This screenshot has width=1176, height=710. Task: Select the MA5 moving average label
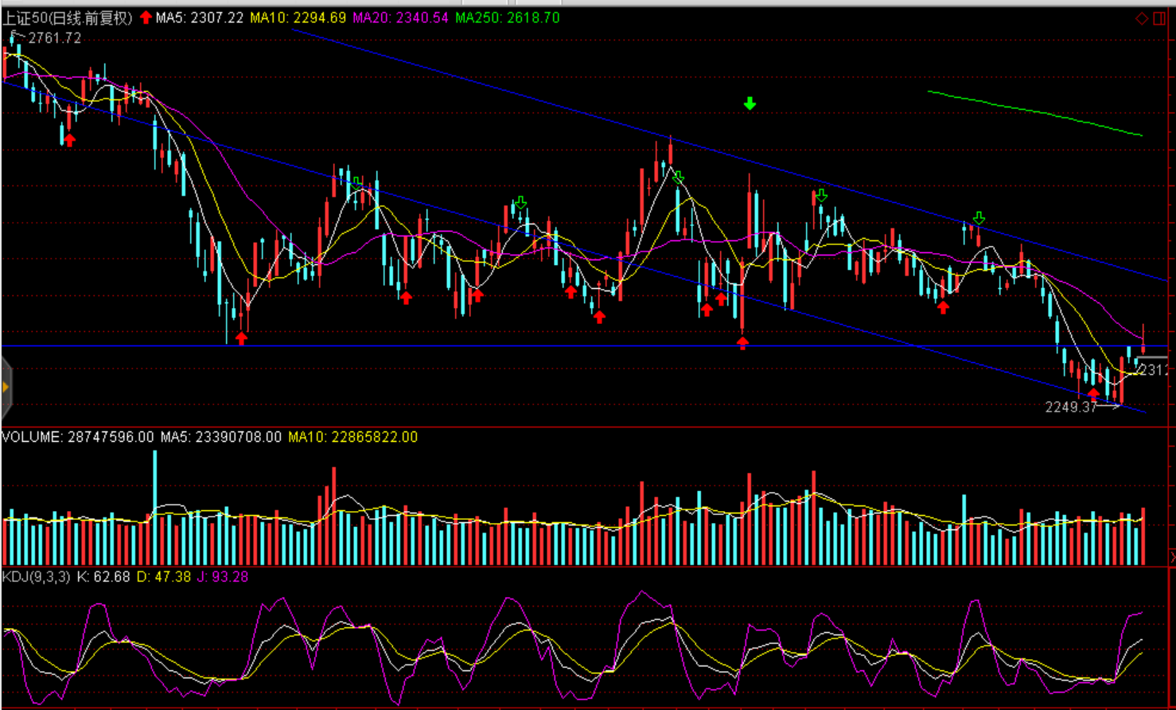click(199, 18)
